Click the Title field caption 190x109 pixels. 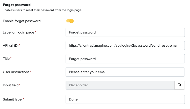click(x=6, y=59)
